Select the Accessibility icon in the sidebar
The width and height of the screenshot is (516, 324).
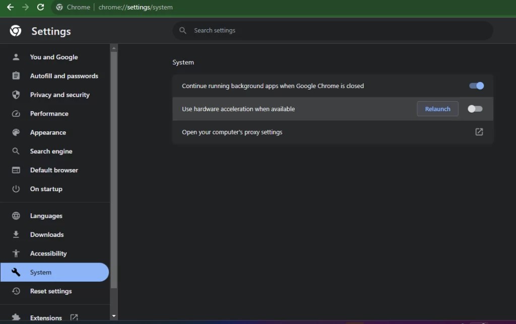[17, 253]
